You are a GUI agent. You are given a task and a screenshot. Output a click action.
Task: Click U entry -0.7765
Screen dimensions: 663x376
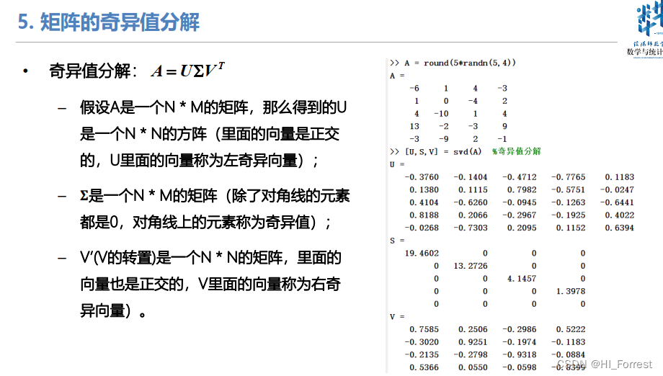569,177
